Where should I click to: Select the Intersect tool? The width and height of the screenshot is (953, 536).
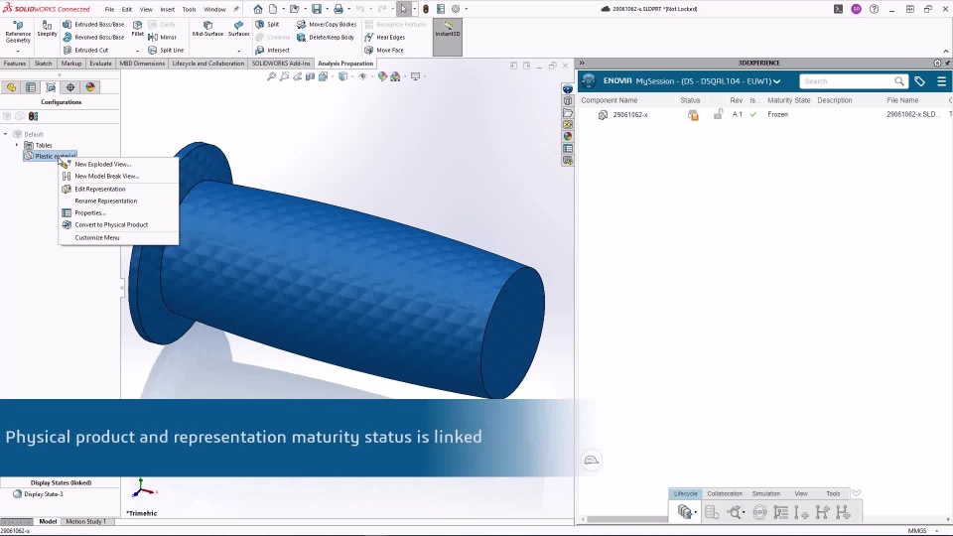click(272, 51)
